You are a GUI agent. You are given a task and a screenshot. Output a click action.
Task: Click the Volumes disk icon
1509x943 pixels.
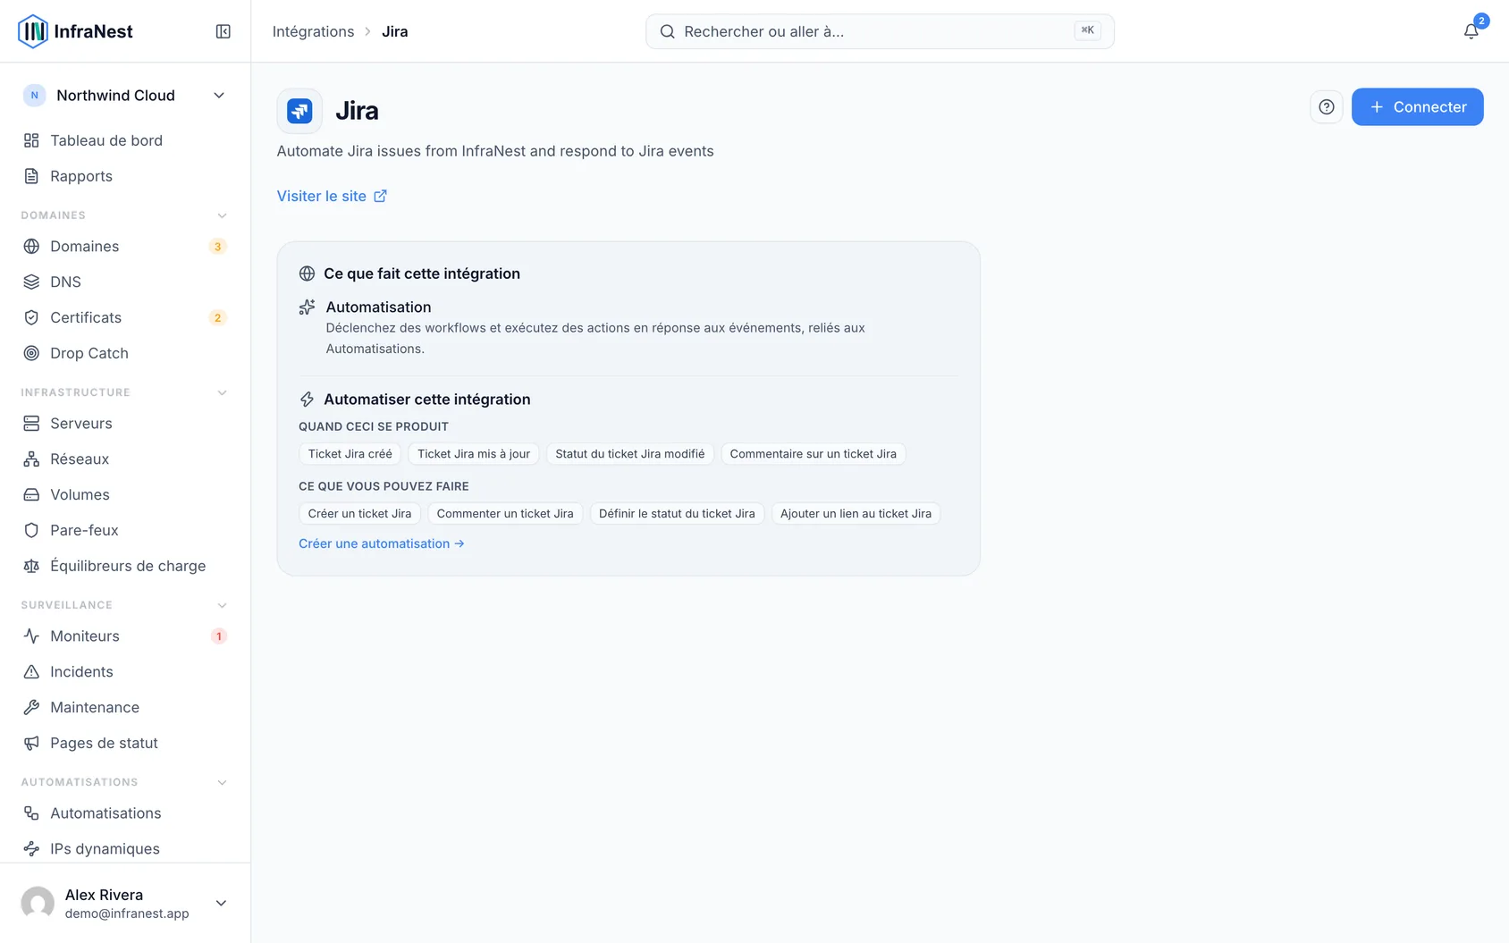31,494
